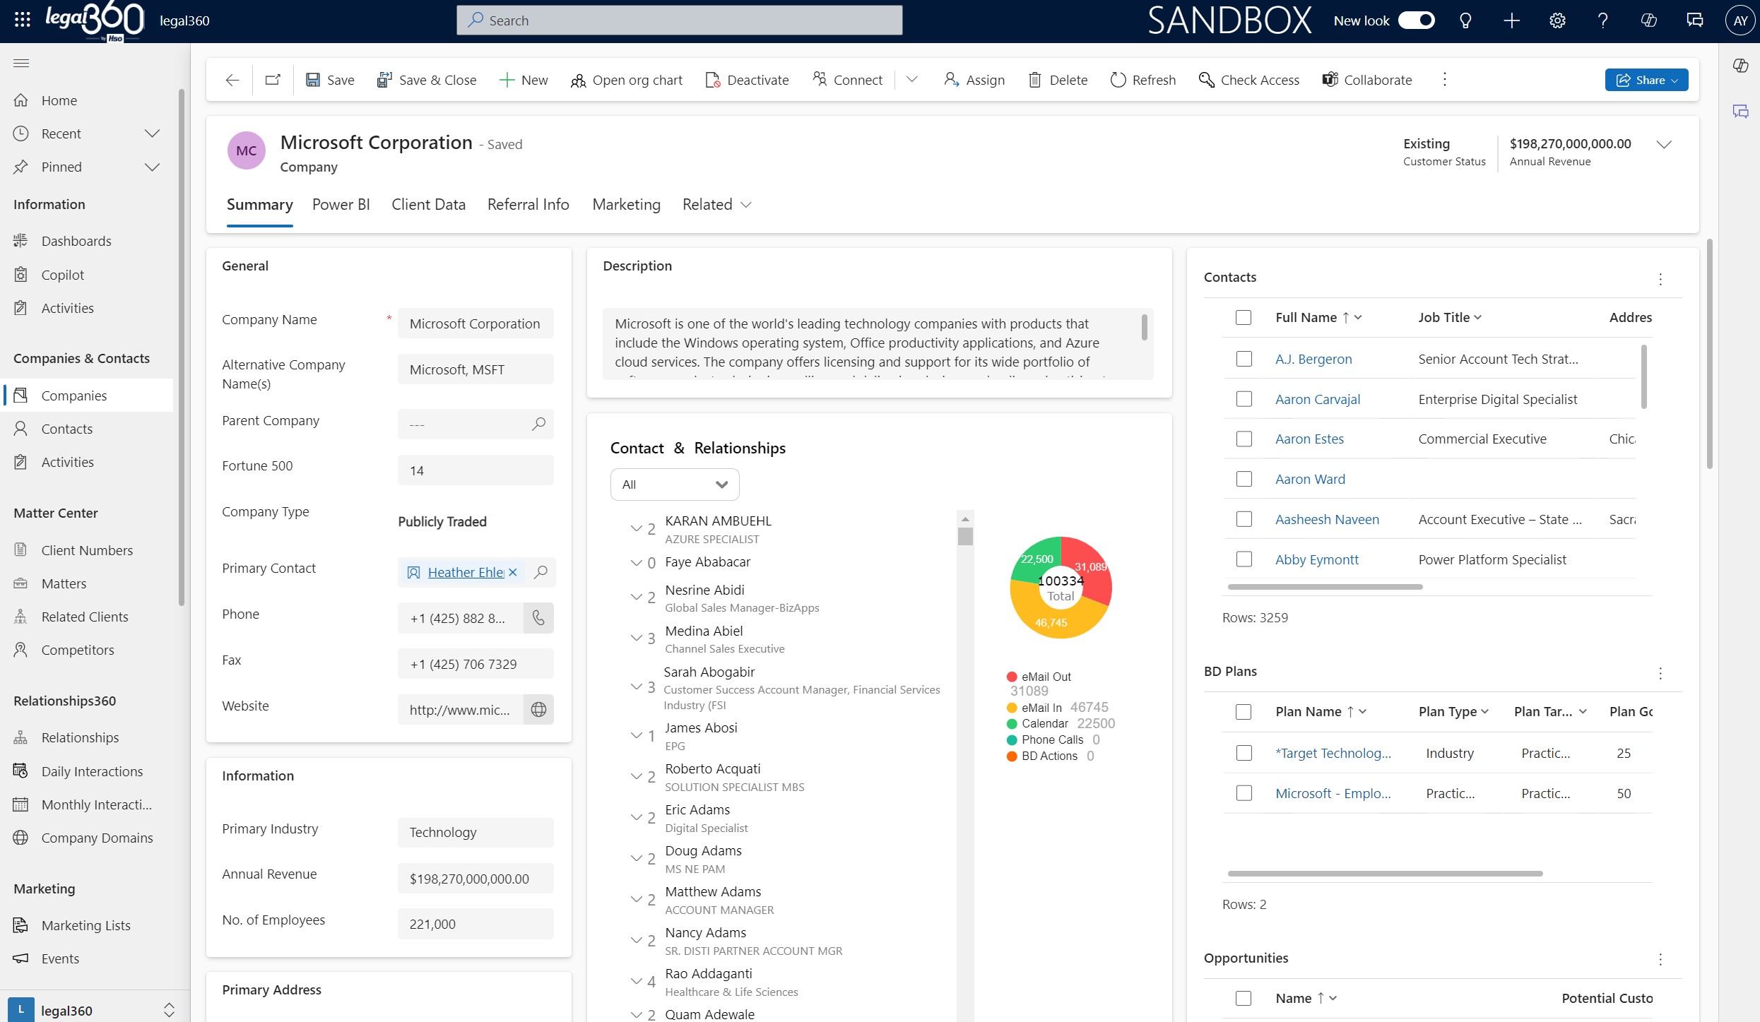Viewport: 1760px width, 1022px height.
Task: Check the box for A.J. Bergeron
Action: [1244, 359]
